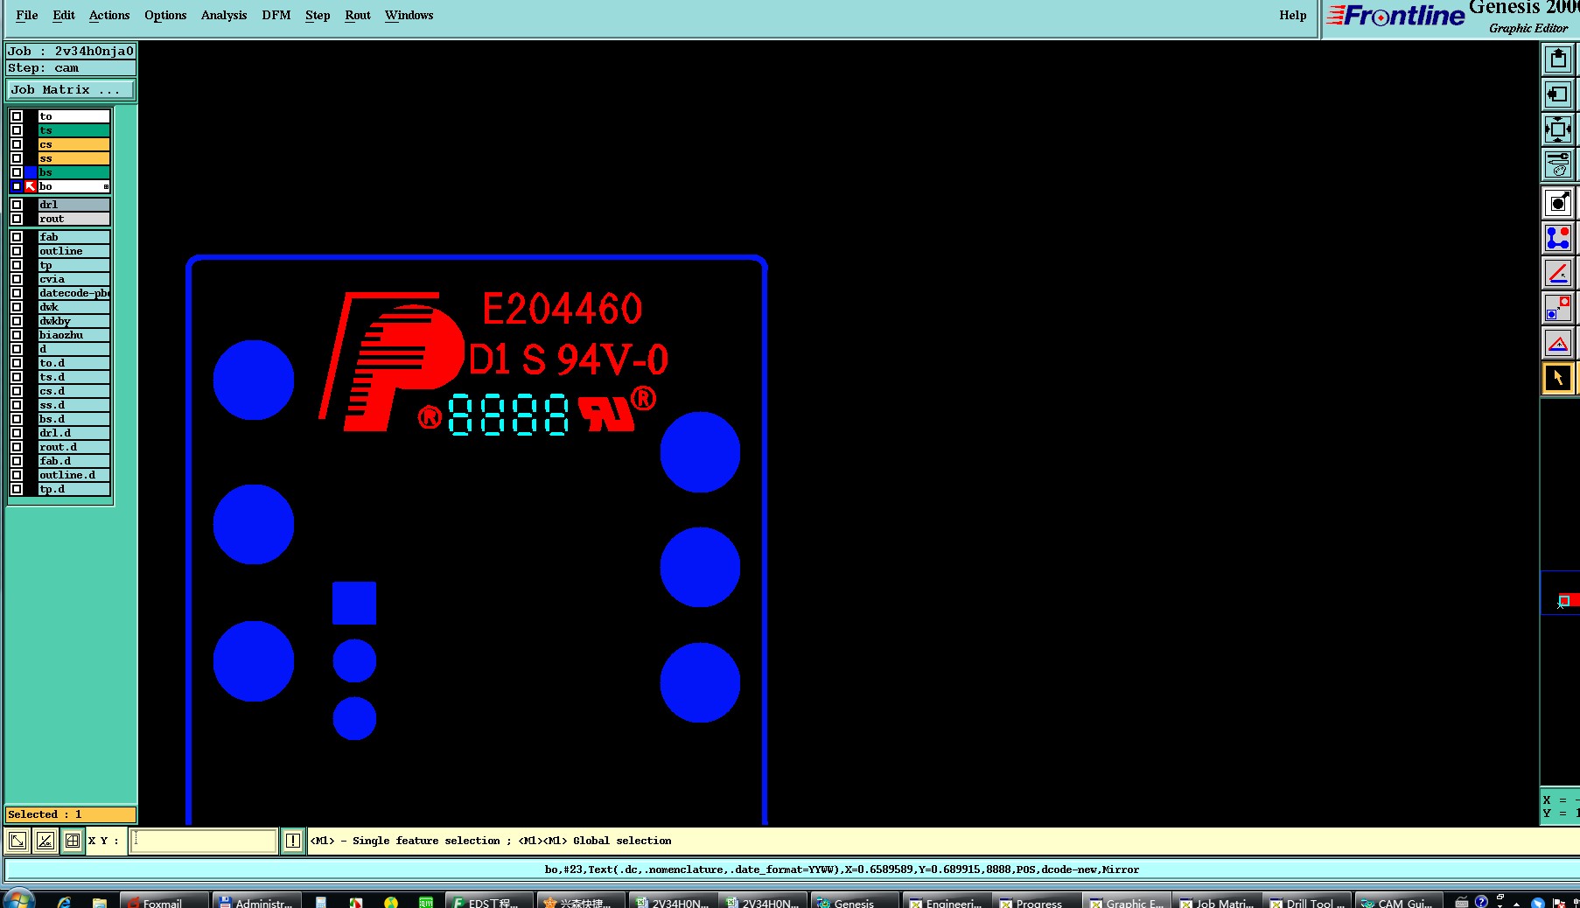Click the 'Selected : 1' status label
1580x908 pixels.
[71, 814]
